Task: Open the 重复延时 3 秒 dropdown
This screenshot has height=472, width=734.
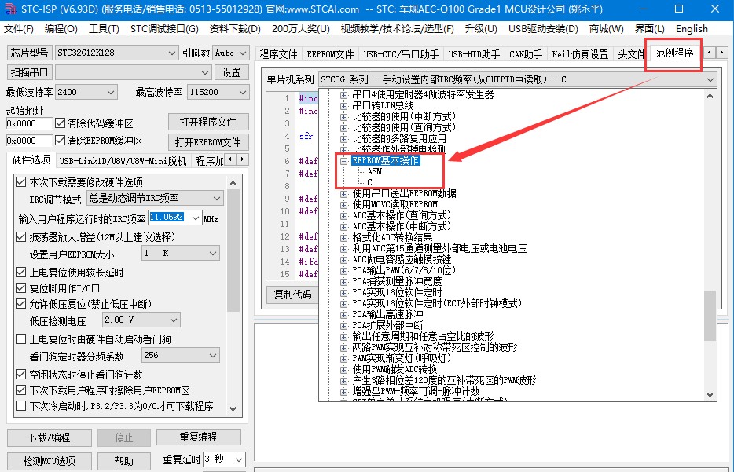Action: 224,459
